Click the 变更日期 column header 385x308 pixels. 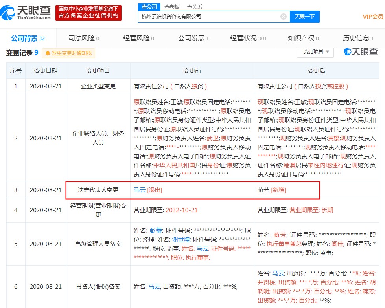click(x=46, y=71)
